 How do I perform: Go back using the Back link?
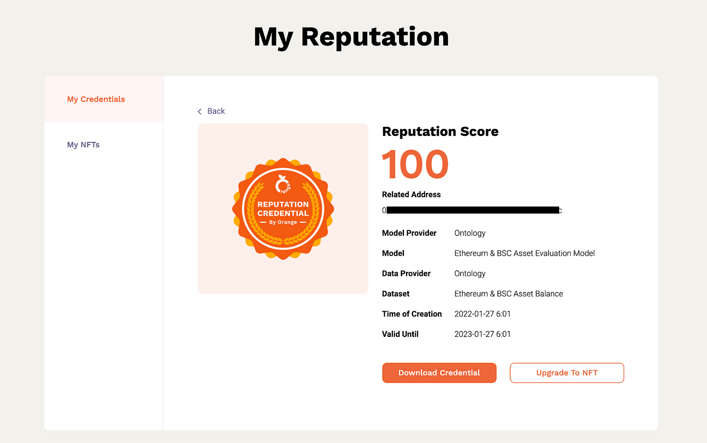(211, 111)
